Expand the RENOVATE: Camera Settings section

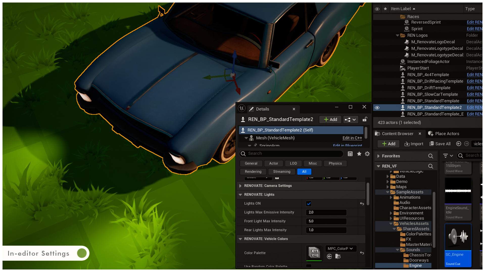click(240, 186)
